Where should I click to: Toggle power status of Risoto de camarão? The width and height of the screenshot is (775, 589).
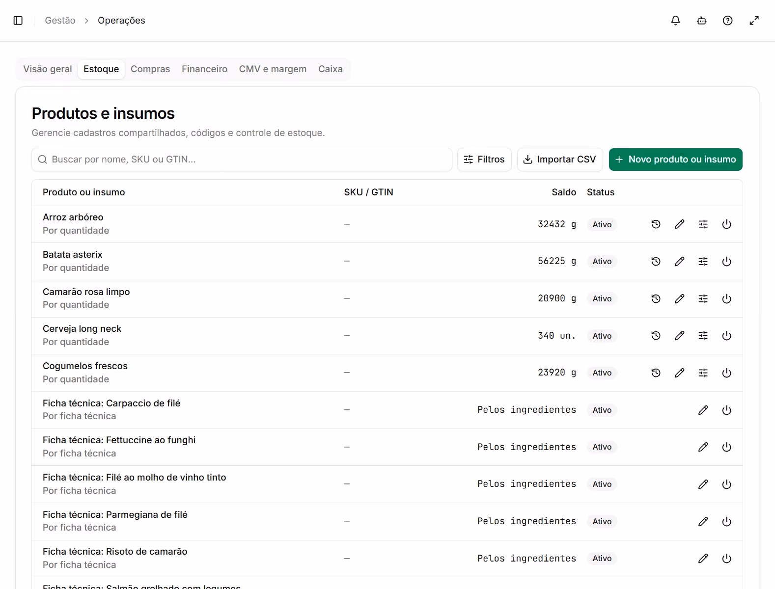click(x=727, y=559)
